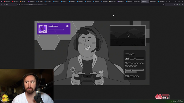Image resolution: width=184 pixels, height=103 pixels.
Task: Switch to the New Tab tab
Action: (x=23, y=2)
